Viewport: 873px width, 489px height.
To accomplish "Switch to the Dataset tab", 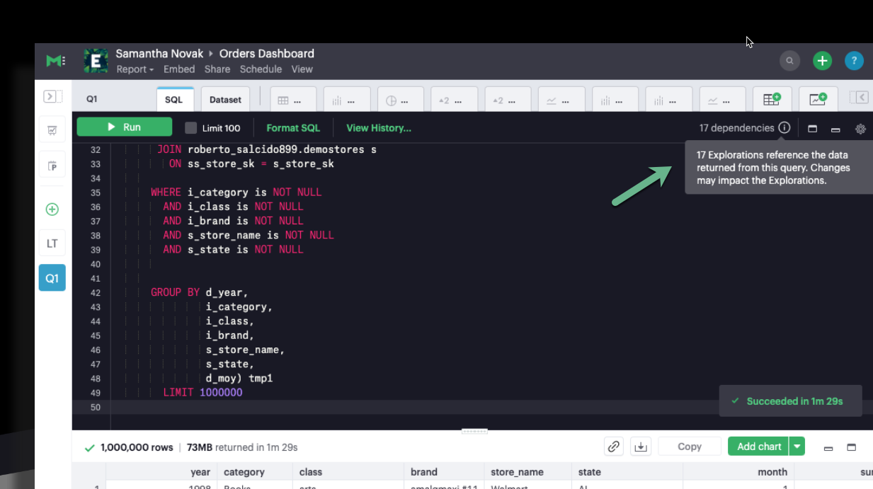I will click(225, 100).
